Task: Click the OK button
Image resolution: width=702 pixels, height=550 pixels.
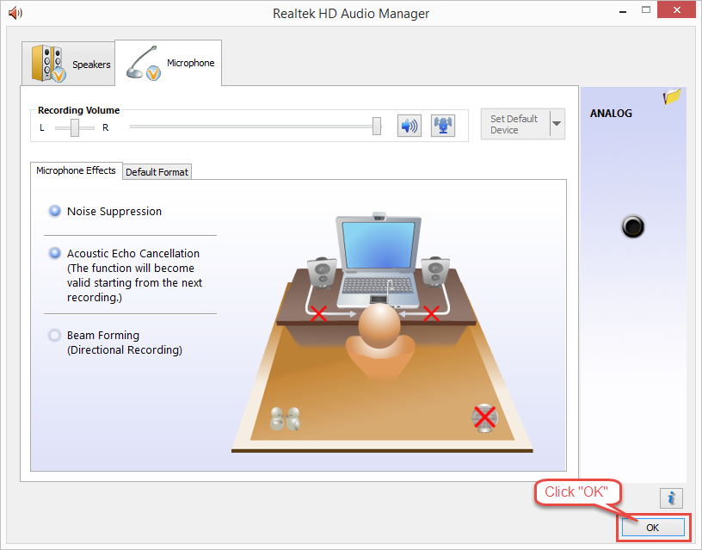Action: pos(652,528)
